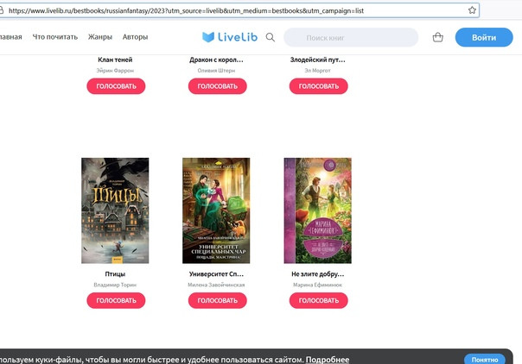Open the 'Не злите добру…' title link
522x364 pixels.
pyautogui.click(x=317, y=274)
